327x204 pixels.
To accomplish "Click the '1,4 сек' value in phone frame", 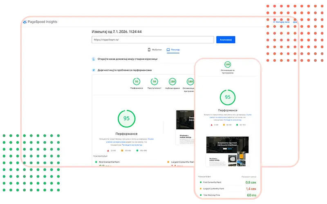I will pyautogui.click(x=251, y=189).
